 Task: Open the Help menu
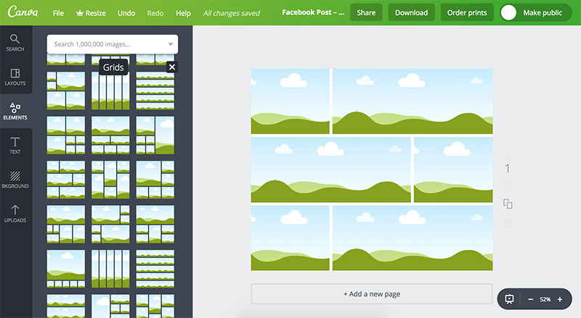[x=183, y=13]
